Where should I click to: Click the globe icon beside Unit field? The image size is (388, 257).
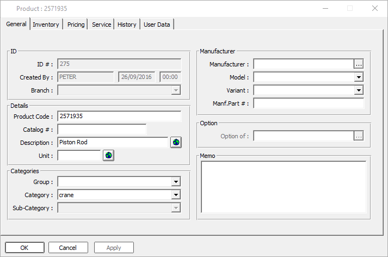click(108, 156)
